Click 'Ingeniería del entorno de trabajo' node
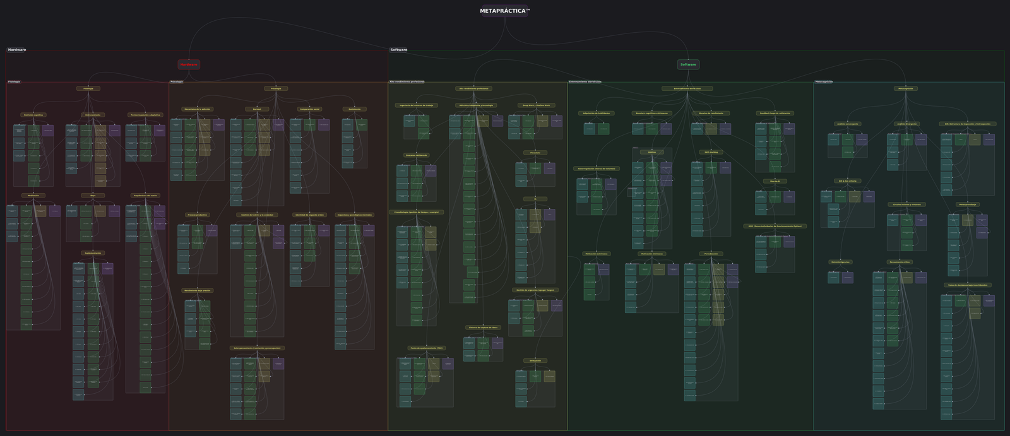Screen dimensions: 1010x436 (x=416, y=105)
